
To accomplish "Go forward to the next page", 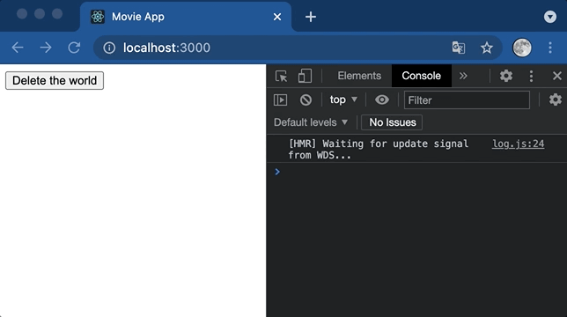I will [x=46, y=48].
